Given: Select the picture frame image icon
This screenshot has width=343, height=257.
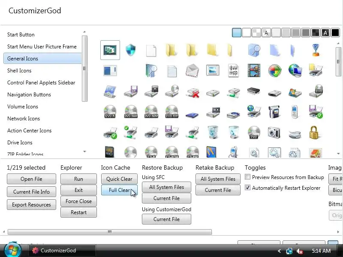Looking at the screenshot, I should point(213,70).
